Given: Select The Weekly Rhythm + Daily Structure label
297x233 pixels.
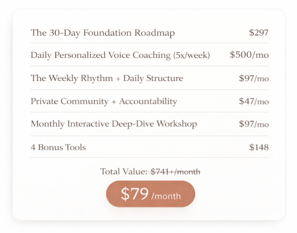Looking at the screenshot, I should click(107, 78).
